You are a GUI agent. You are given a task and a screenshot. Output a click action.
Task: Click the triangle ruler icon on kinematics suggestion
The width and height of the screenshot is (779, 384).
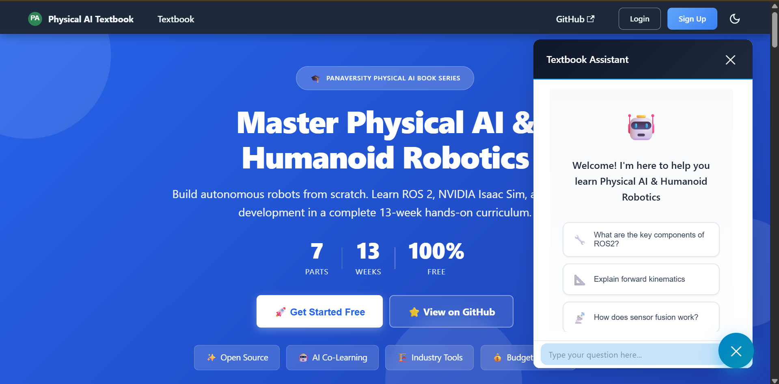pyautogui.click(x=580, y=280)
